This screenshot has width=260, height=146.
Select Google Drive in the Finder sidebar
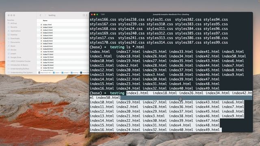16,58
